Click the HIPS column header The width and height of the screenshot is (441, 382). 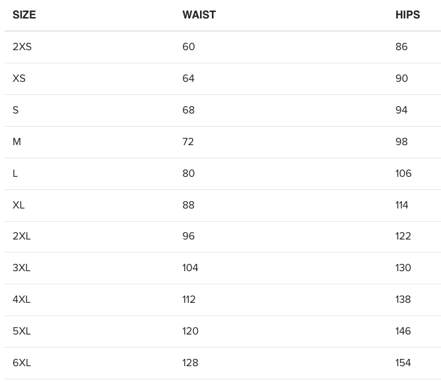click(407, 15)
